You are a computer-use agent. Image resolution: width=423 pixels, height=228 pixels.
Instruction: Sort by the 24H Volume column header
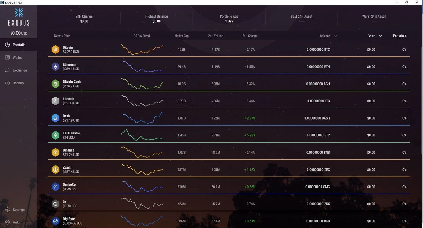coord(216,36)
